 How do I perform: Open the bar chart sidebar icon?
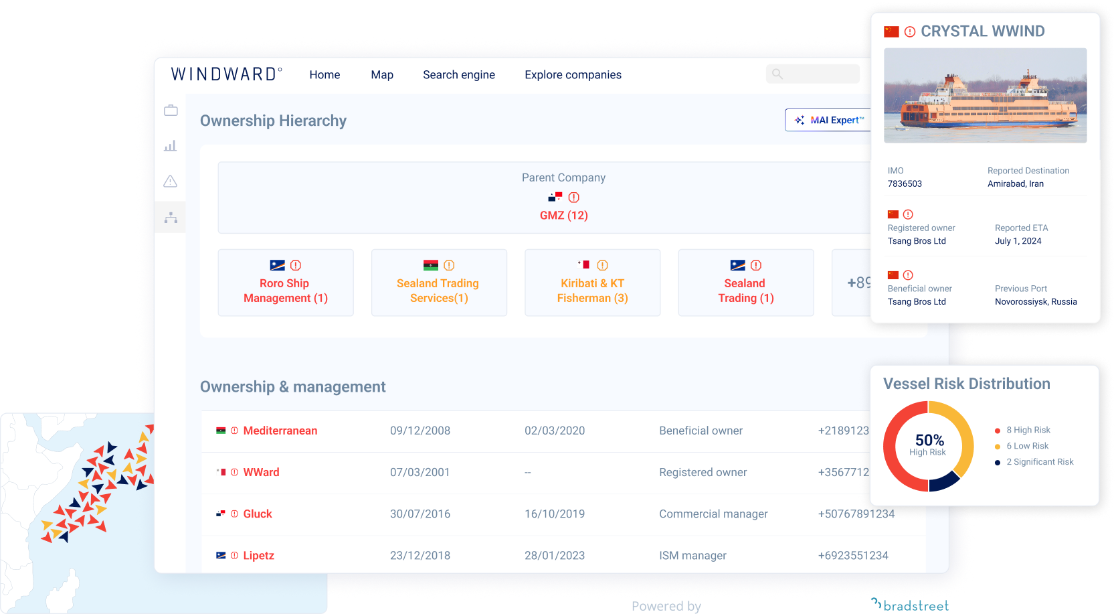coord(171,145)
